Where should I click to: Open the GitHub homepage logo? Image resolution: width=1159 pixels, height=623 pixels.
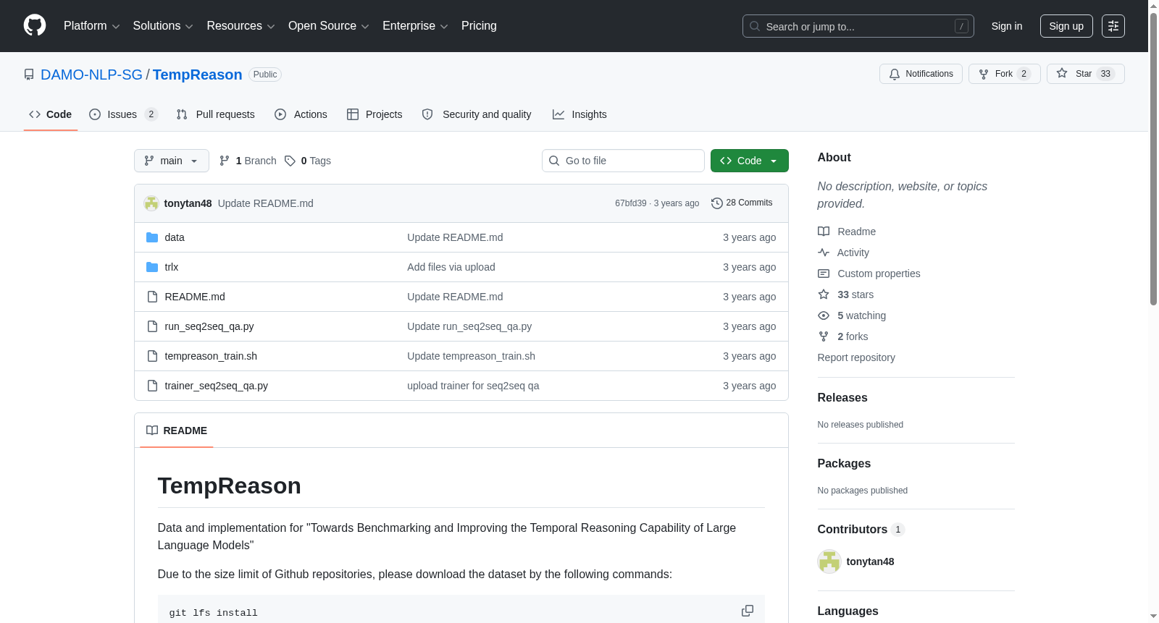[35, 26]
